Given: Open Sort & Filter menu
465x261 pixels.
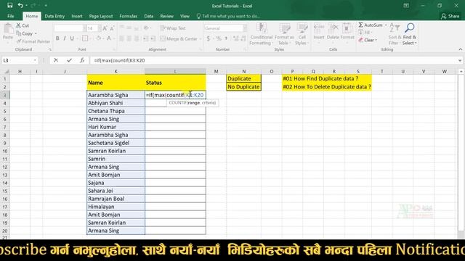Looking at the screenshot, I should click(395, 34).
